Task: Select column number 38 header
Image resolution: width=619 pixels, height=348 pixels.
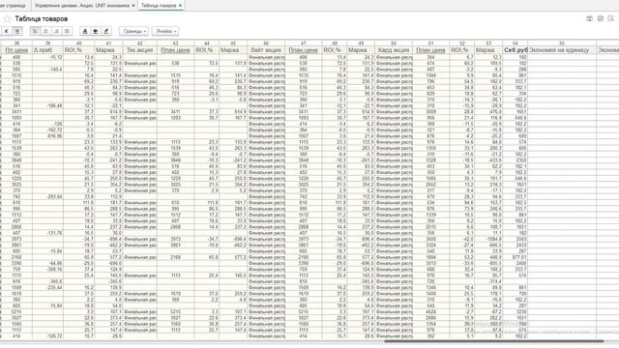Action: [16, 43]
